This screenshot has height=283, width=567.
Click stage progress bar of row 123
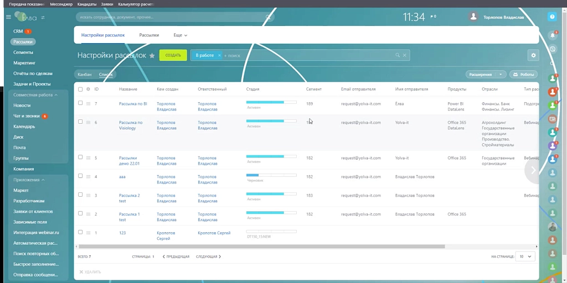pyautogui.click(x=271, y=232)
